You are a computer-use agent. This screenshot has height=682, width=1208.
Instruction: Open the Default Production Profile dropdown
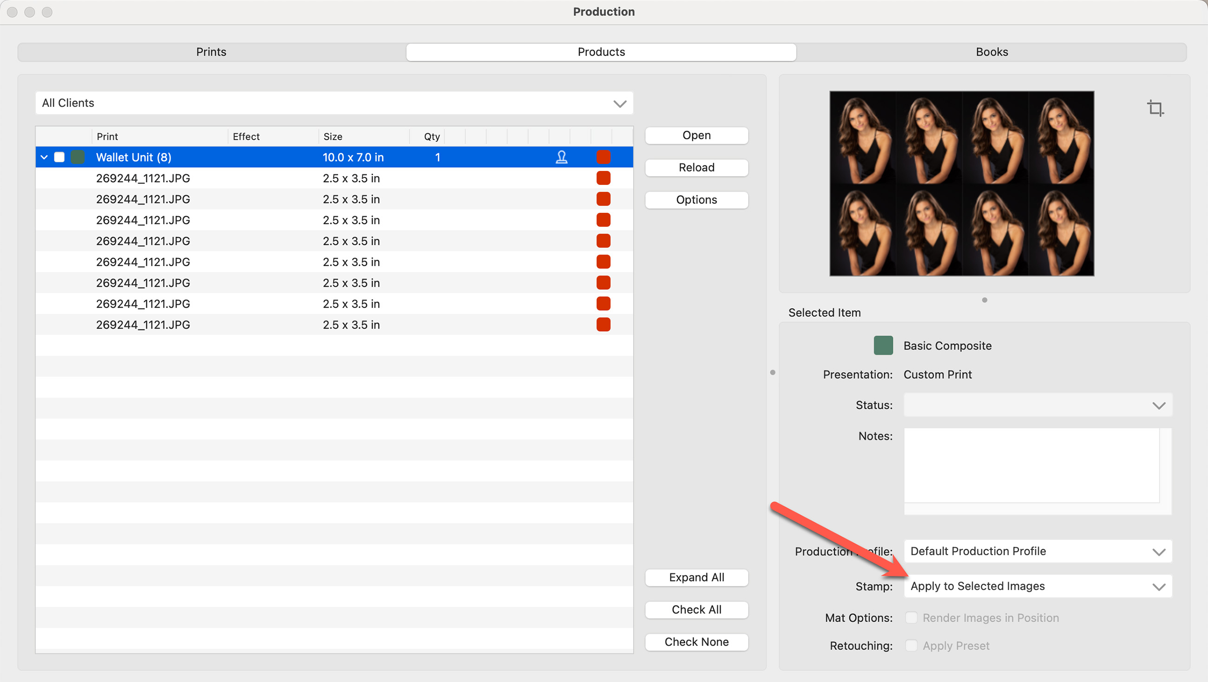pyautogui.click(x=1037, y=551)
